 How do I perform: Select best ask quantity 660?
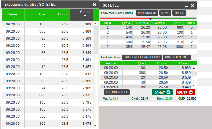180,27
